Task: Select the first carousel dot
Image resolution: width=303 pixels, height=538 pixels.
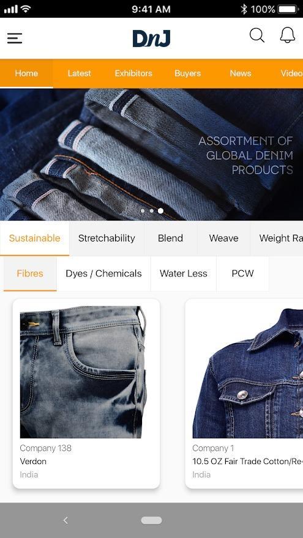Action: pyautogui.click(x=143, y=211)
